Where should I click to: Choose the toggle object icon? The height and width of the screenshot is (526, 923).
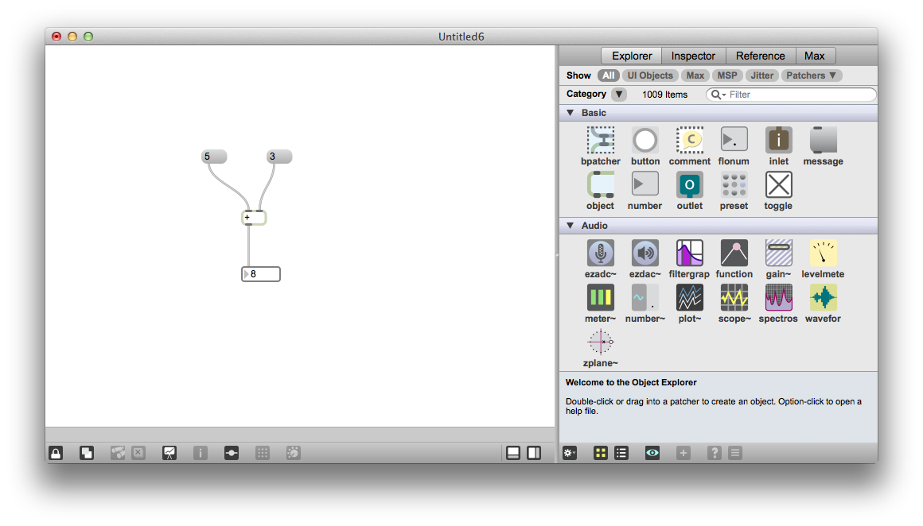coord(778,184)
